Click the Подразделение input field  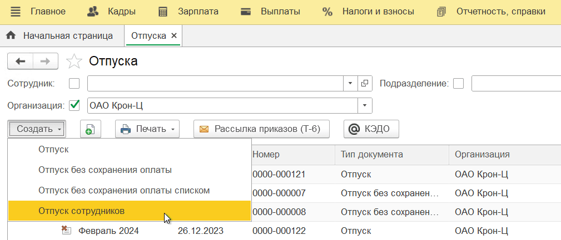click(516, 84)
